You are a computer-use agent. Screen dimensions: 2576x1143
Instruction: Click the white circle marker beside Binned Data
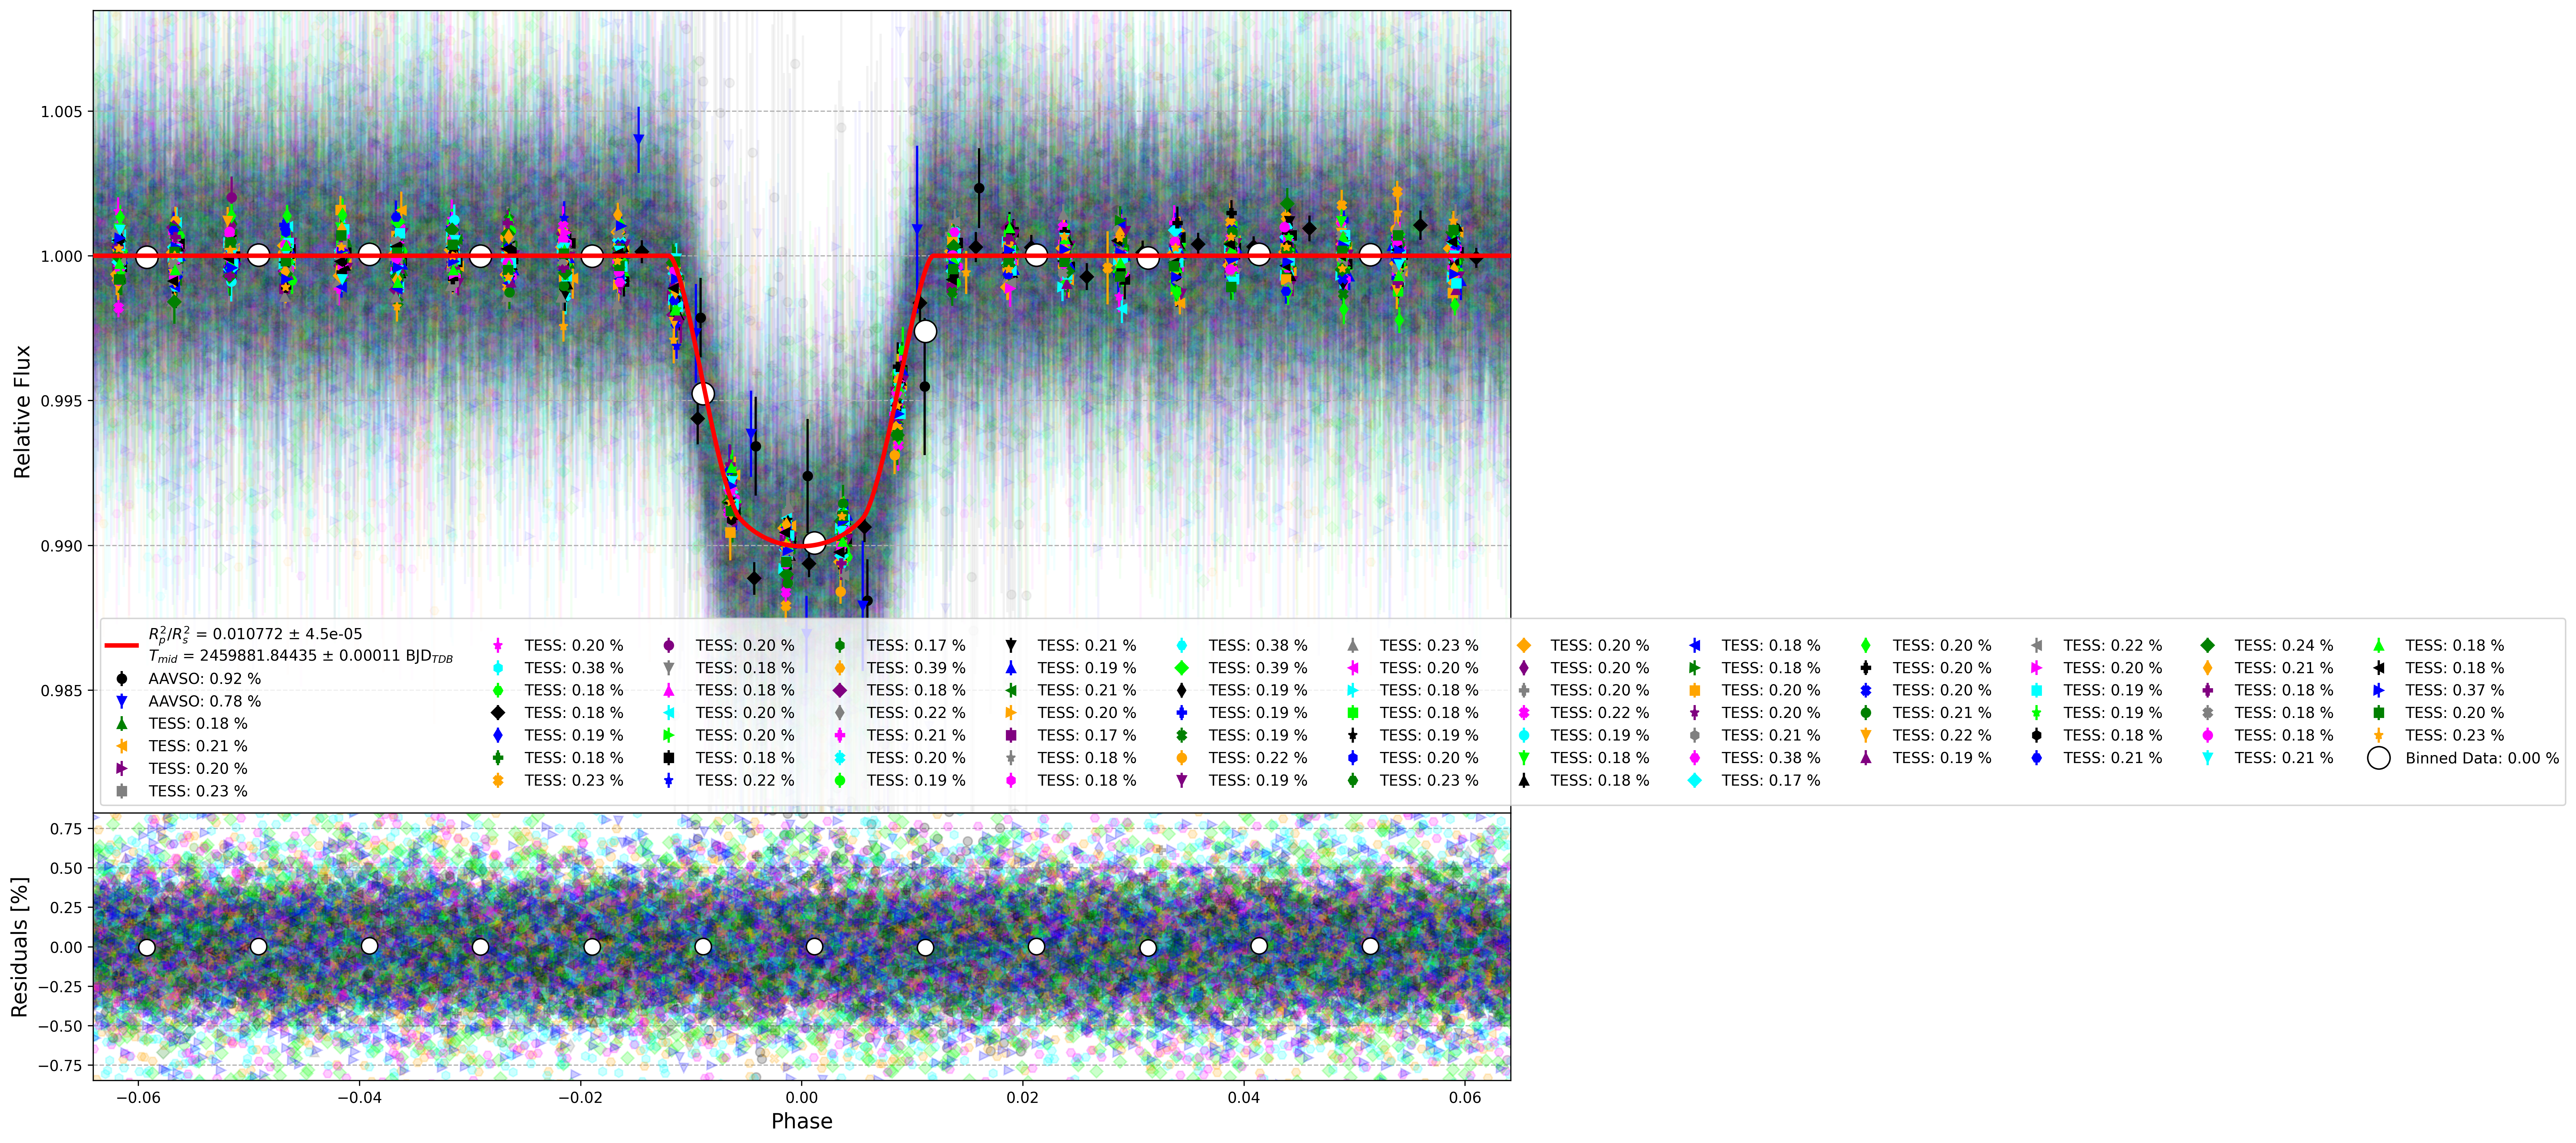(2379, 758)
